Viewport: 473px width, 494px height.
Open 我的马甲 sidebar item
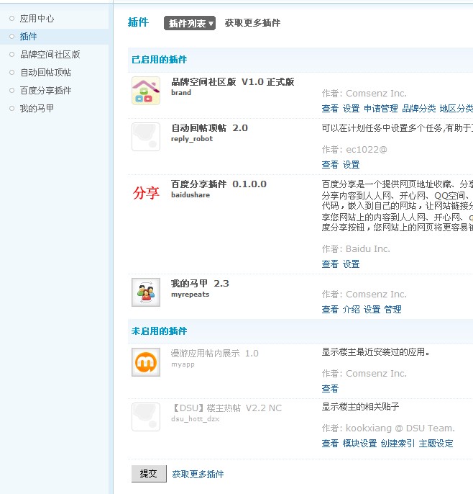[37, 108]
